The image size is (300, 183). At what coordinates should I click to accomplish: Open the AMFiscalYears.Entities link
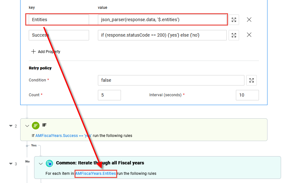95,173
